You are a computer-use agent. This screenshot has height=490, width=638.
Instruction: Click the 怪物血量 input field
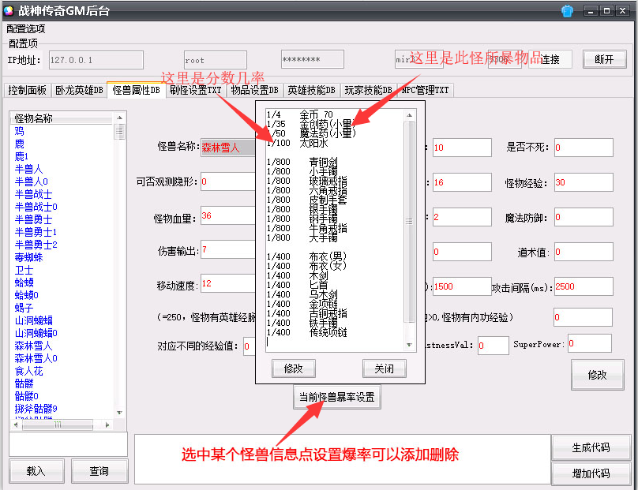point(226,215)
